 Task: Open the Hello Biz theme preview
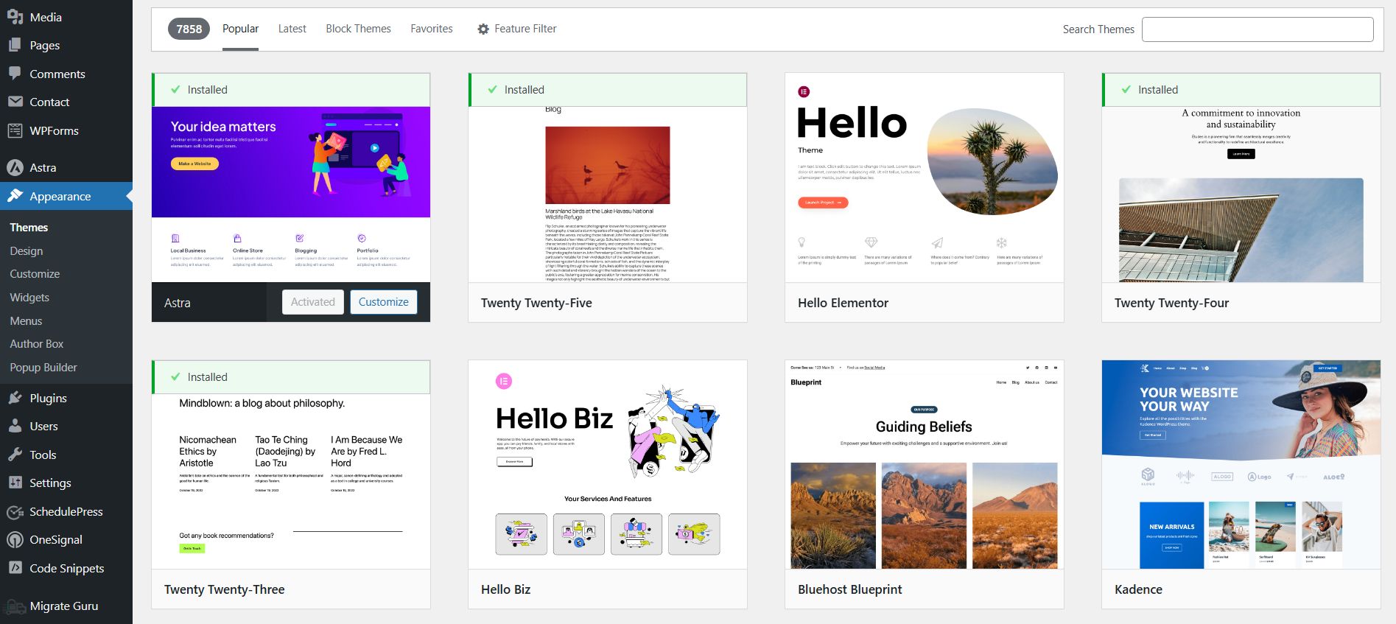click(x=608, y=465)
